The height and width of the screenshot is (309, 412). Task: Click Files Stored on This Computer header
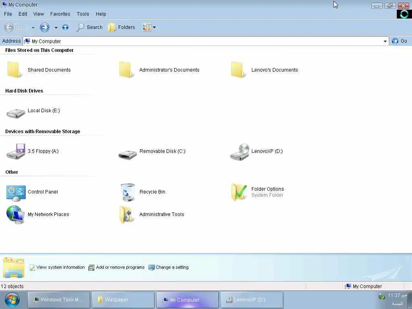[39, 50]
